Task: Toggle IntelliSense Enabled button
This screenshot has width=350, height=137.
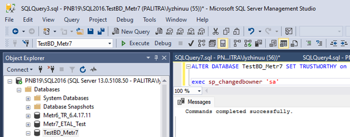Action: pyautogui.click(x=223, y=43)
